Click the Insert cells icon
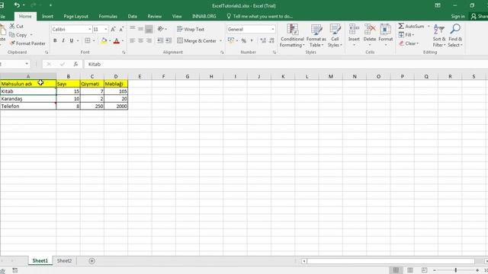The height and width of the screenshot is (274, 488). (x=354, y=30)
